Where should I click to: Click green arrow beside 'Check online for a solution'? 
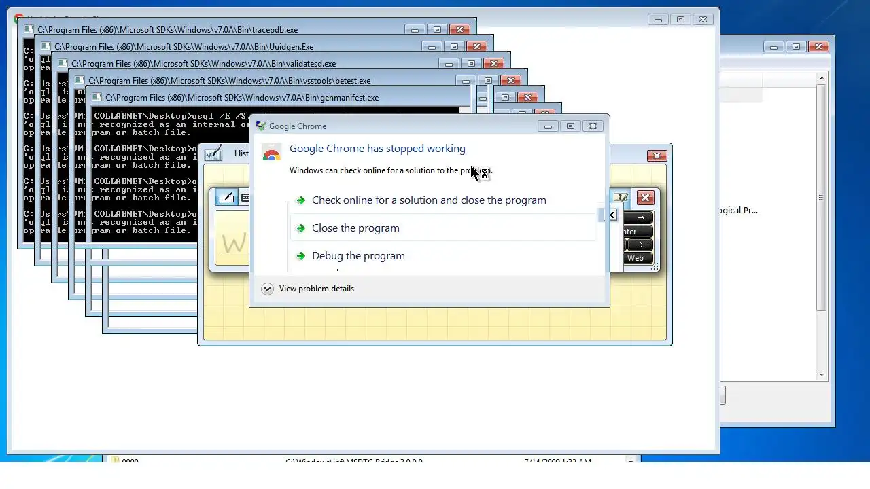(300, 200)
